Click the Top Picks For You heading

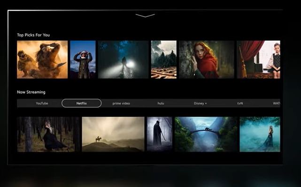coord(33,35)
